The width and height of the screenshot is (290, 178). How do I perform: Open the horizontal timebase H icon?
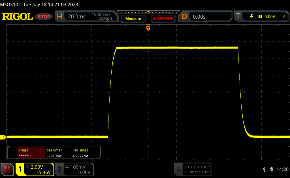[x=59, y=17]
